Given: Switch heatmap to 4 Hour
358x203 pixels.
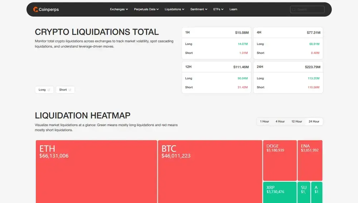Looking at the screenshot, I should click(x=280, y=122).
